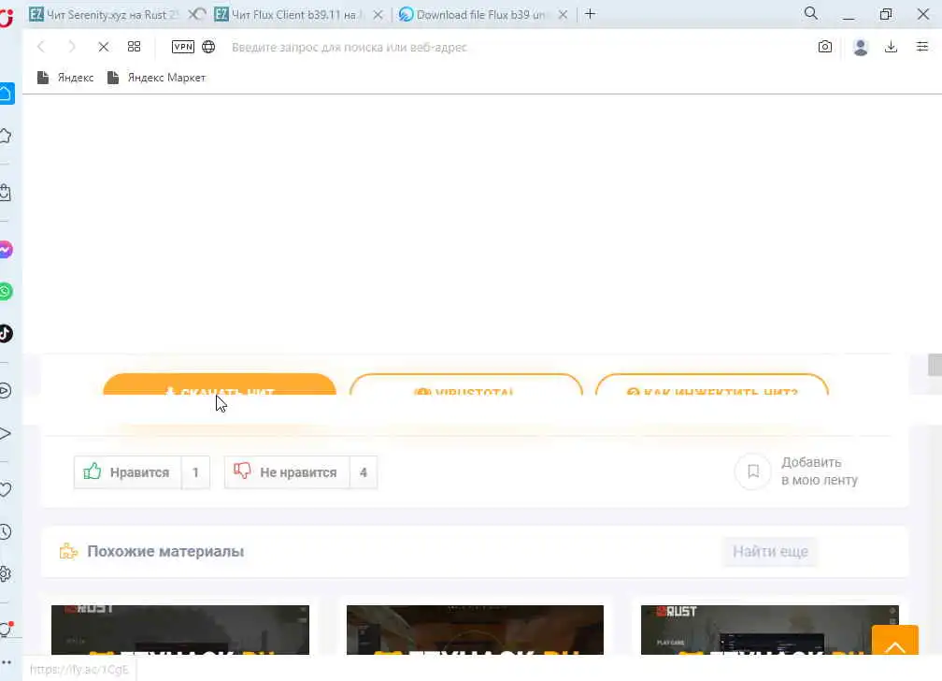The height and width of the screenshot is (681, 942).
Task: Open the profile account icon
Action: click(x=861, y=47)
